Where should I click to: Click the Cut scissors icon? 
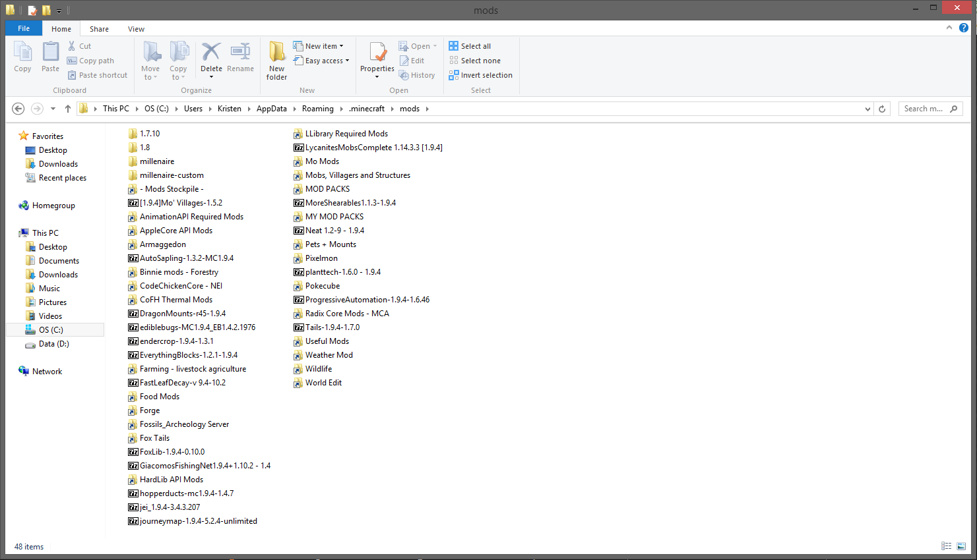72,46
